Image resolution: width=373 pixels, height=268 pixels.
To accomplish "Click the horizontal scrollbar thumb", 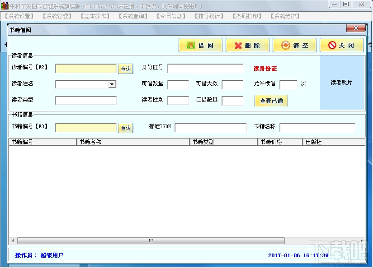I will (x=151, y=240).
